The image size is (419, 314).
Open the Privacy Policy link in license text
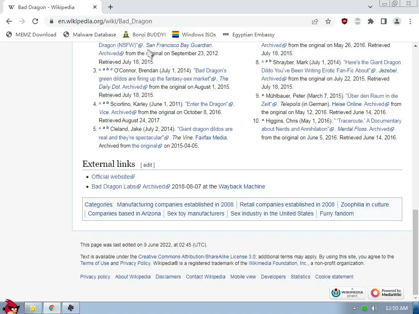135,263
